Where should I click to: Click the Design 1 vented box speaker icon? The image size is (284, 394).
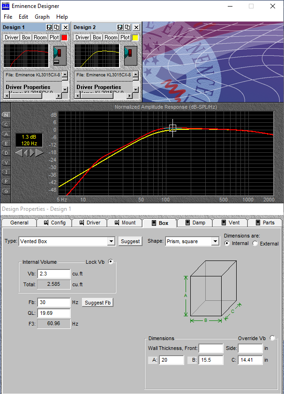point(60,56)
